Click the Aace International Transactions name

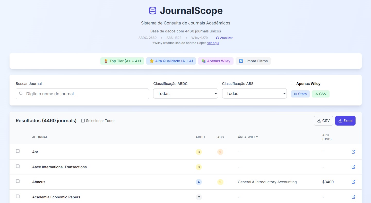pyautogui.click(x=59, y=167)
